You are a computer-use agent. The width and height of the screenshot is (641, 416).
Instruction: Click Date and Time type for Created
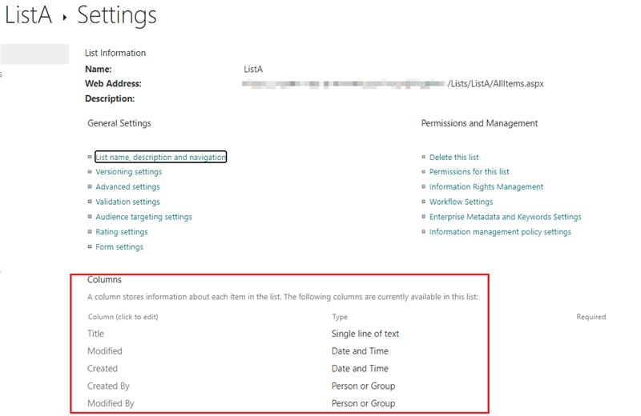pyautogui.click(x=360, y=369)
